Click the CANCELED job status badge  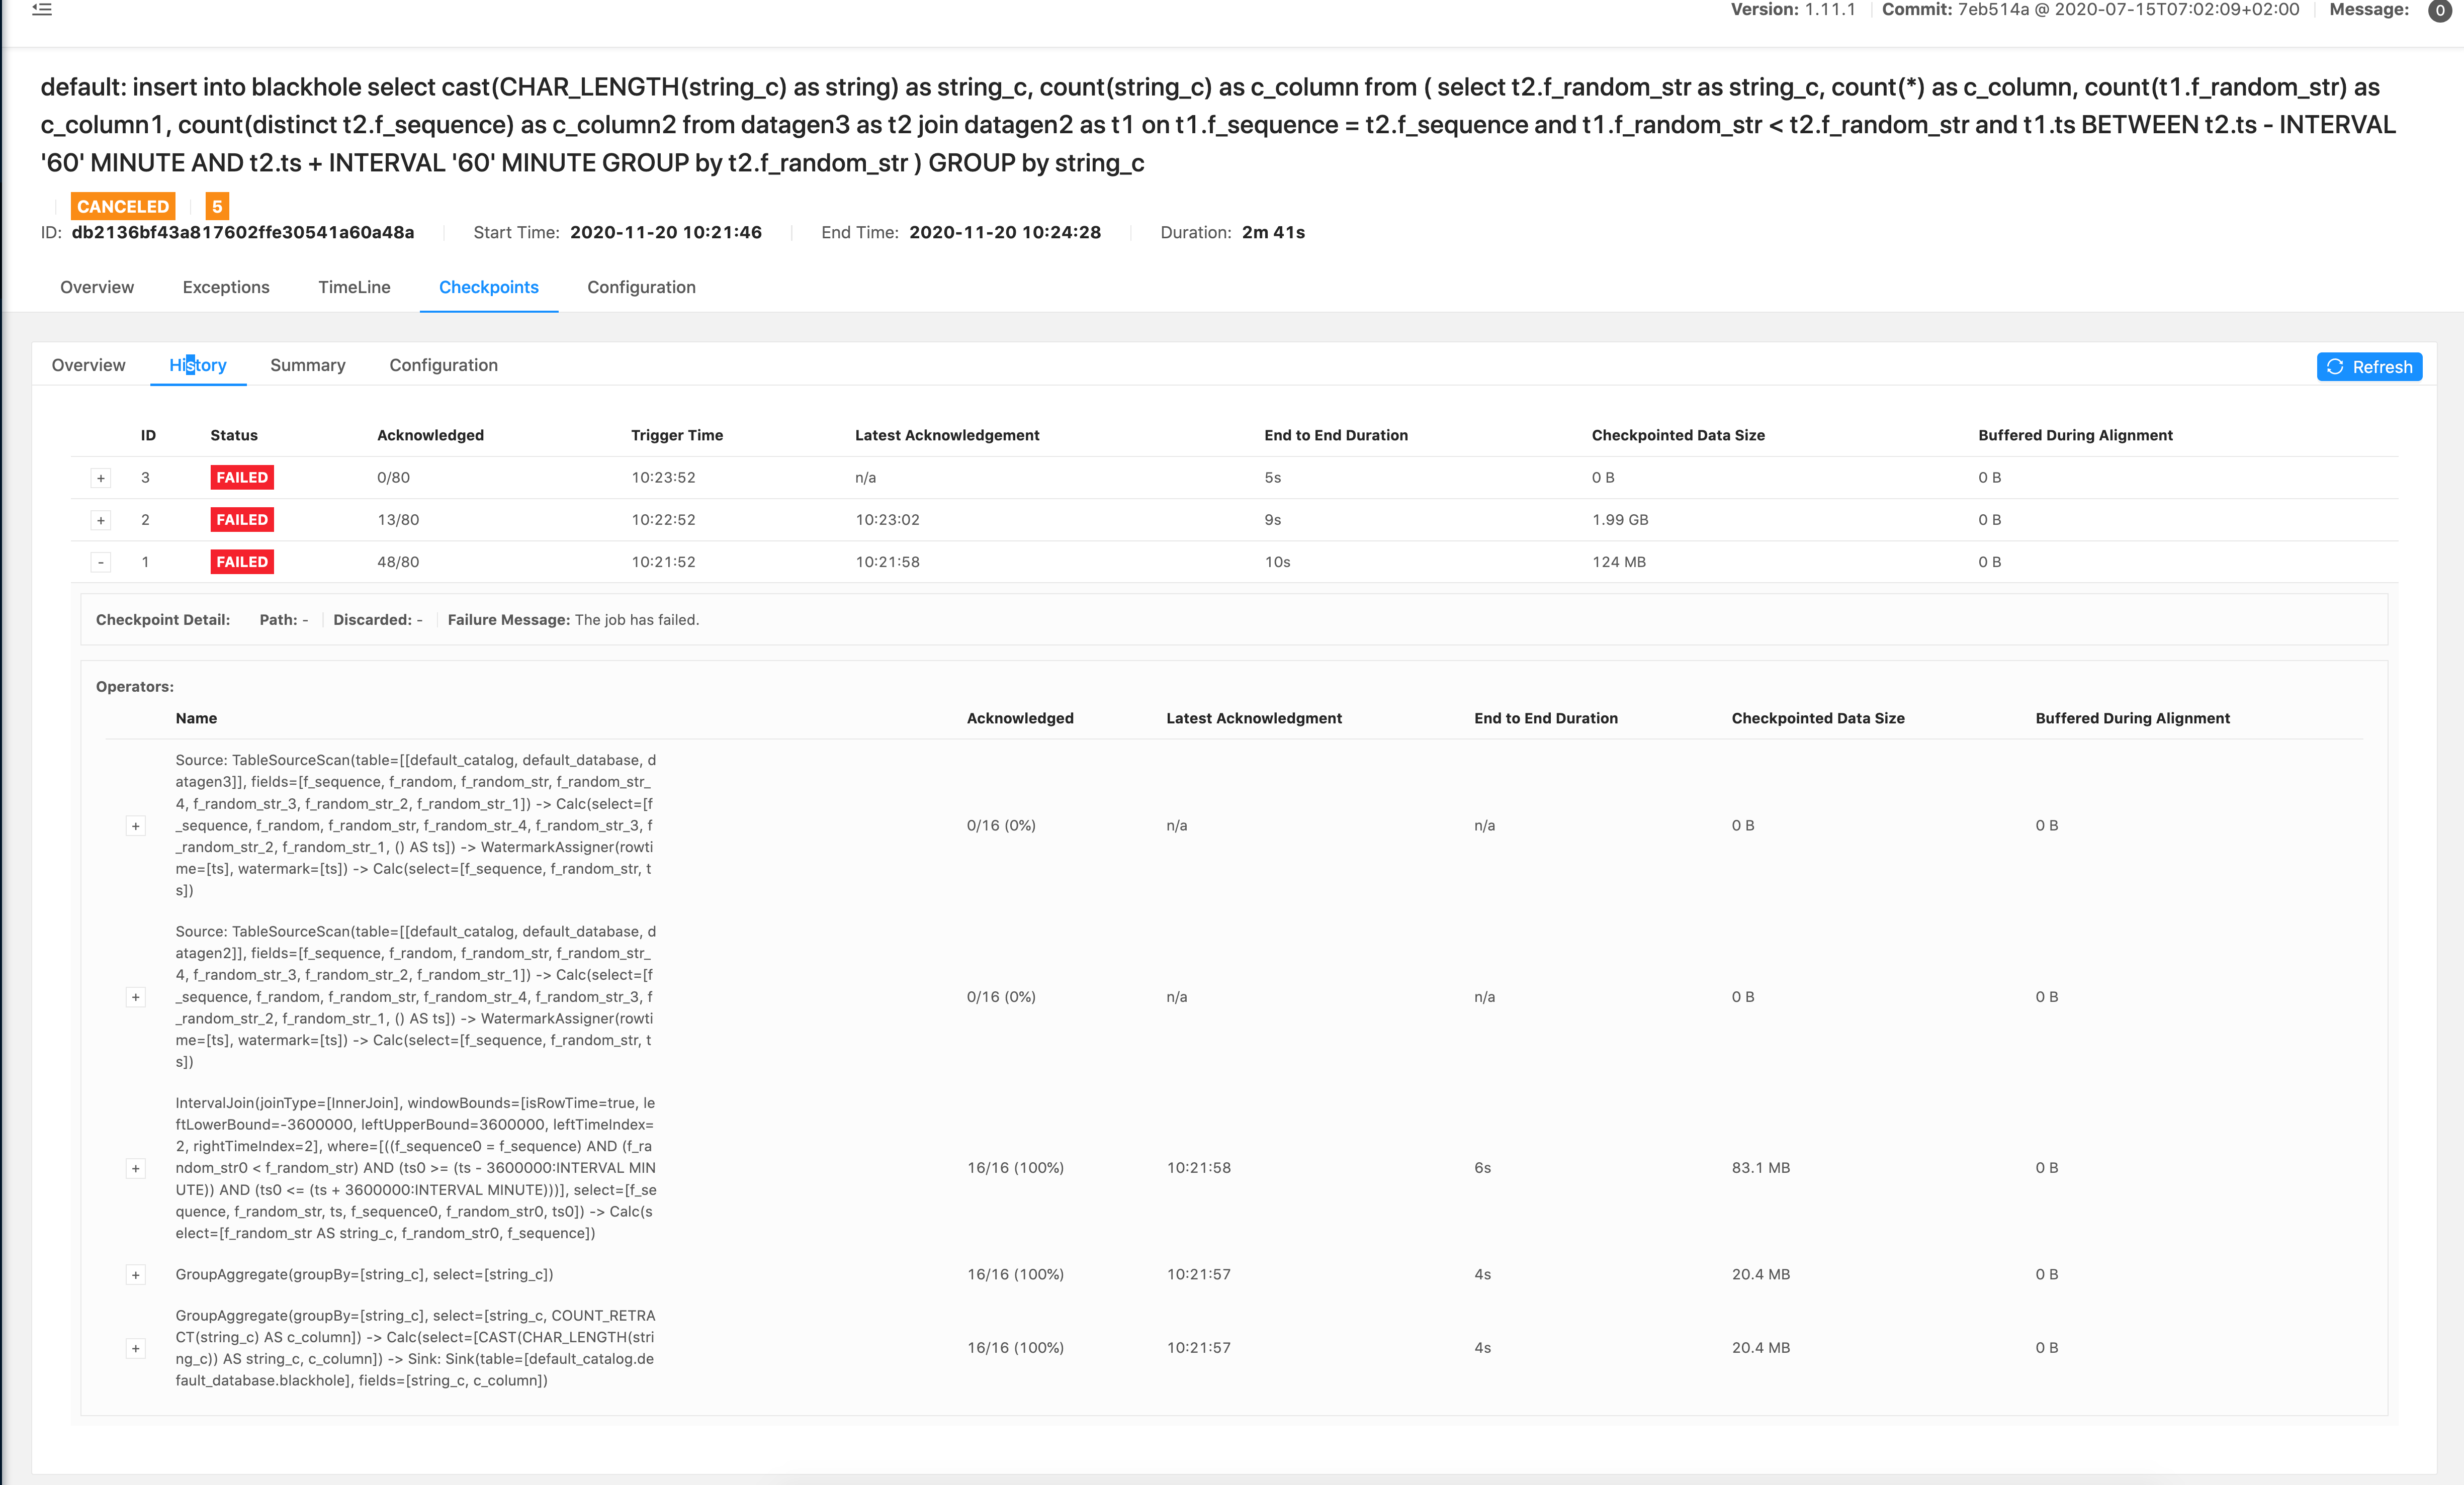click(123, 206)
